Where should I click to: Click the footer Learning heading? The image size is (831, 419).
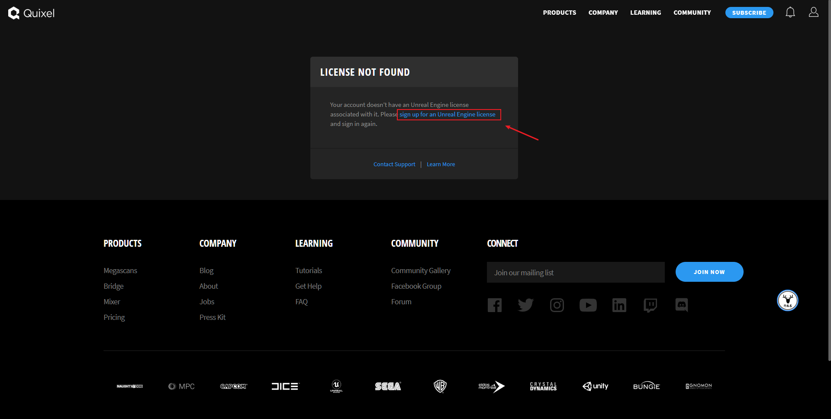314,243
